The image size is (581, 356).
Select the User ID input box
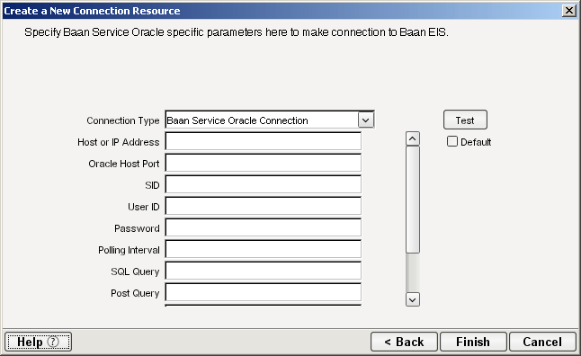(x=264, y=206)
